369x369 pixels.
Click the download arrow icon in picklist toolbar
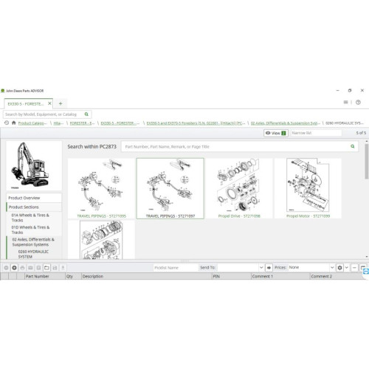63,268
